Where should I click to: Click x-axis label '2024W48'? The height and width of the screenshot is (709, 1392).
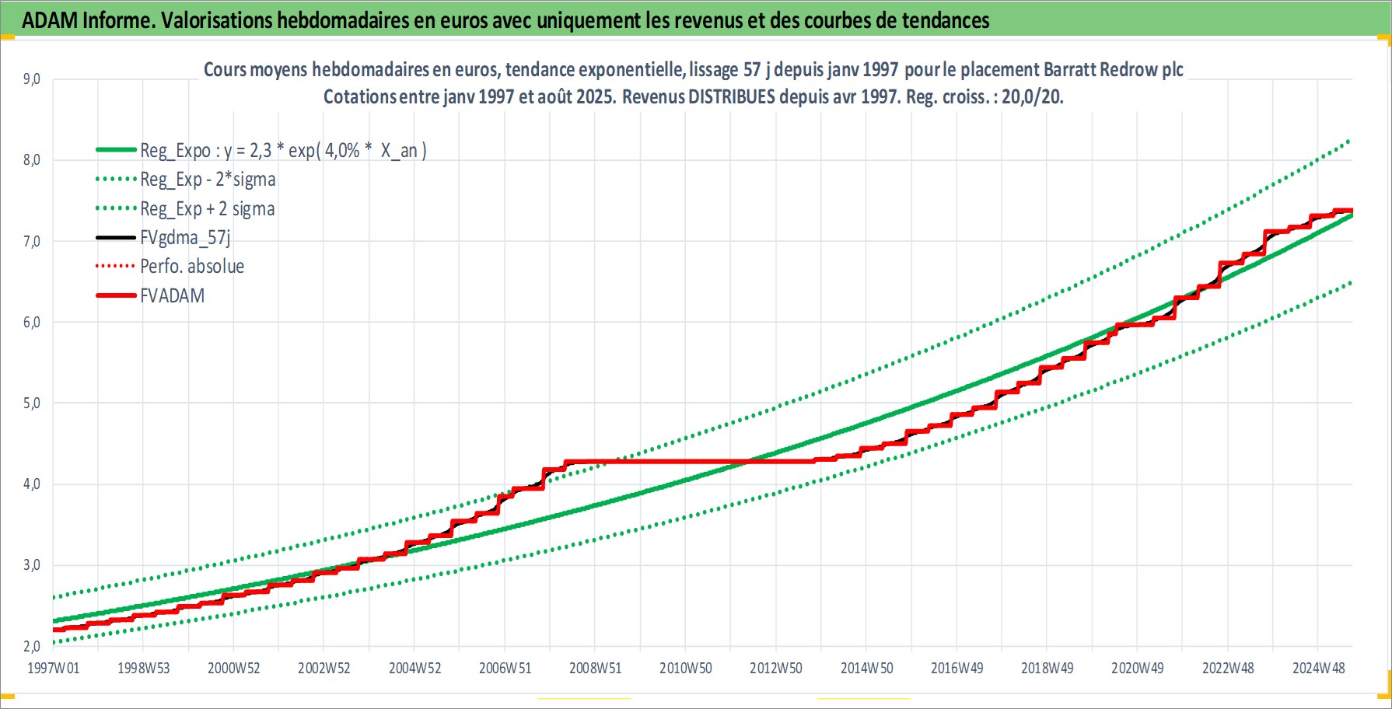tap(1319, 668)
